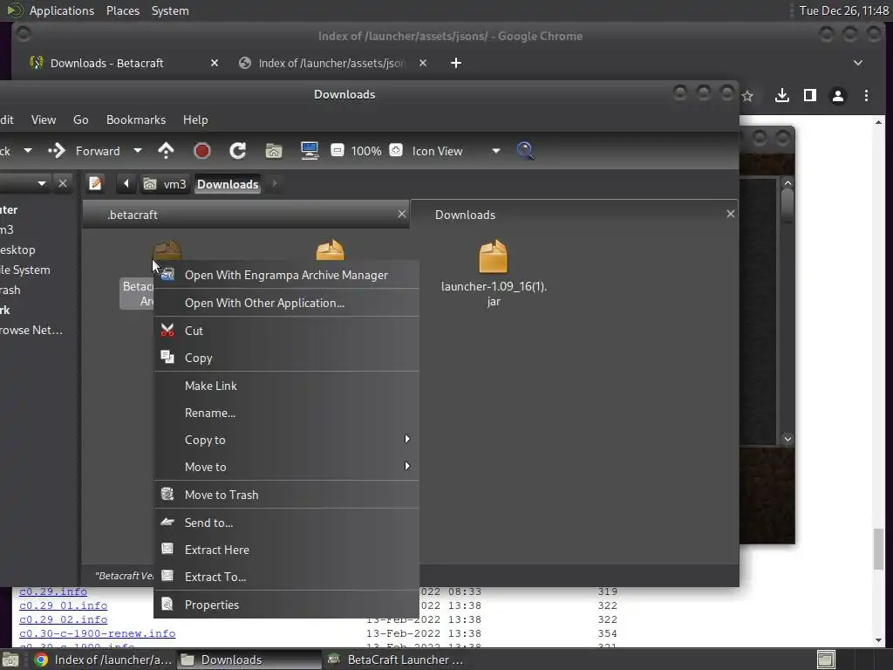Open the c0.29_02.info link
The height and width of the screenshot is (670, 893).
coord(63,619)
